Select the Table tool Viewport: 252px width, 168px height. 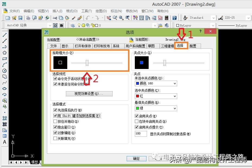point(5,136)
